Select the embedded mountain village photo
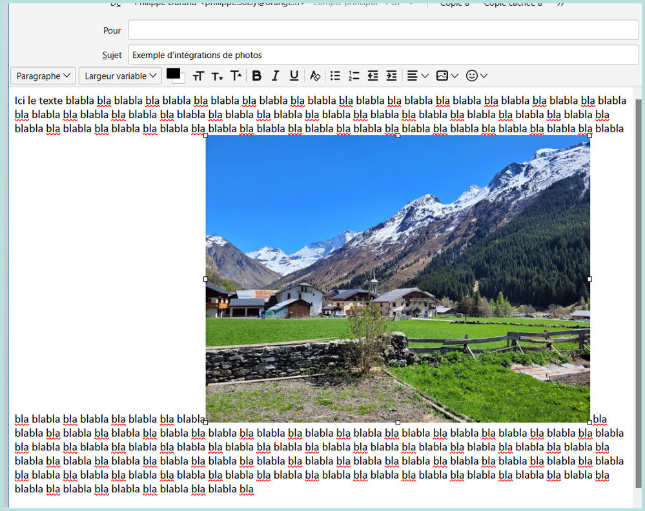The image size is (645, 511). pos(397,279)
